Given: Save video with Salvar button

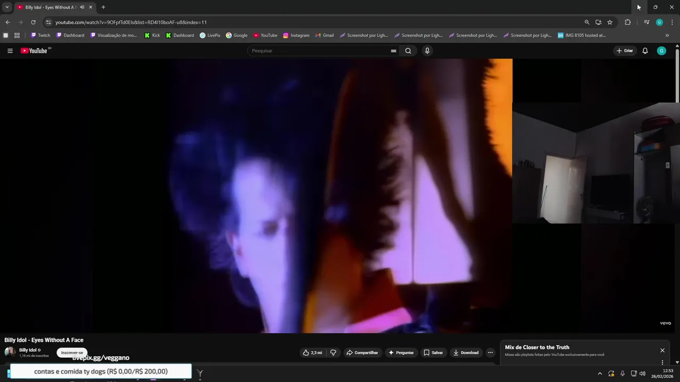Looking at the screenshot, I should (x=433, y=352).
